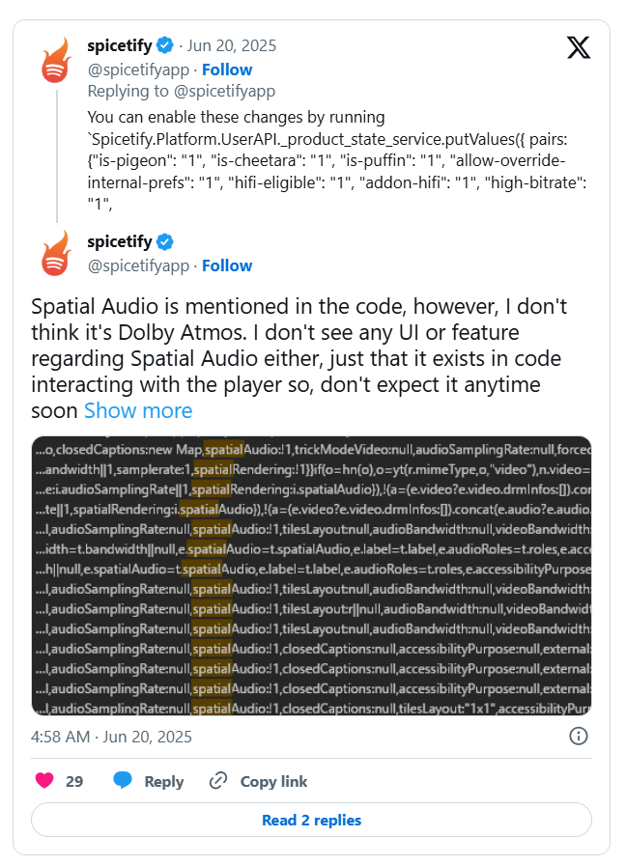
Task: Like the tweet with the heart icon
Action: coord(44,781)
